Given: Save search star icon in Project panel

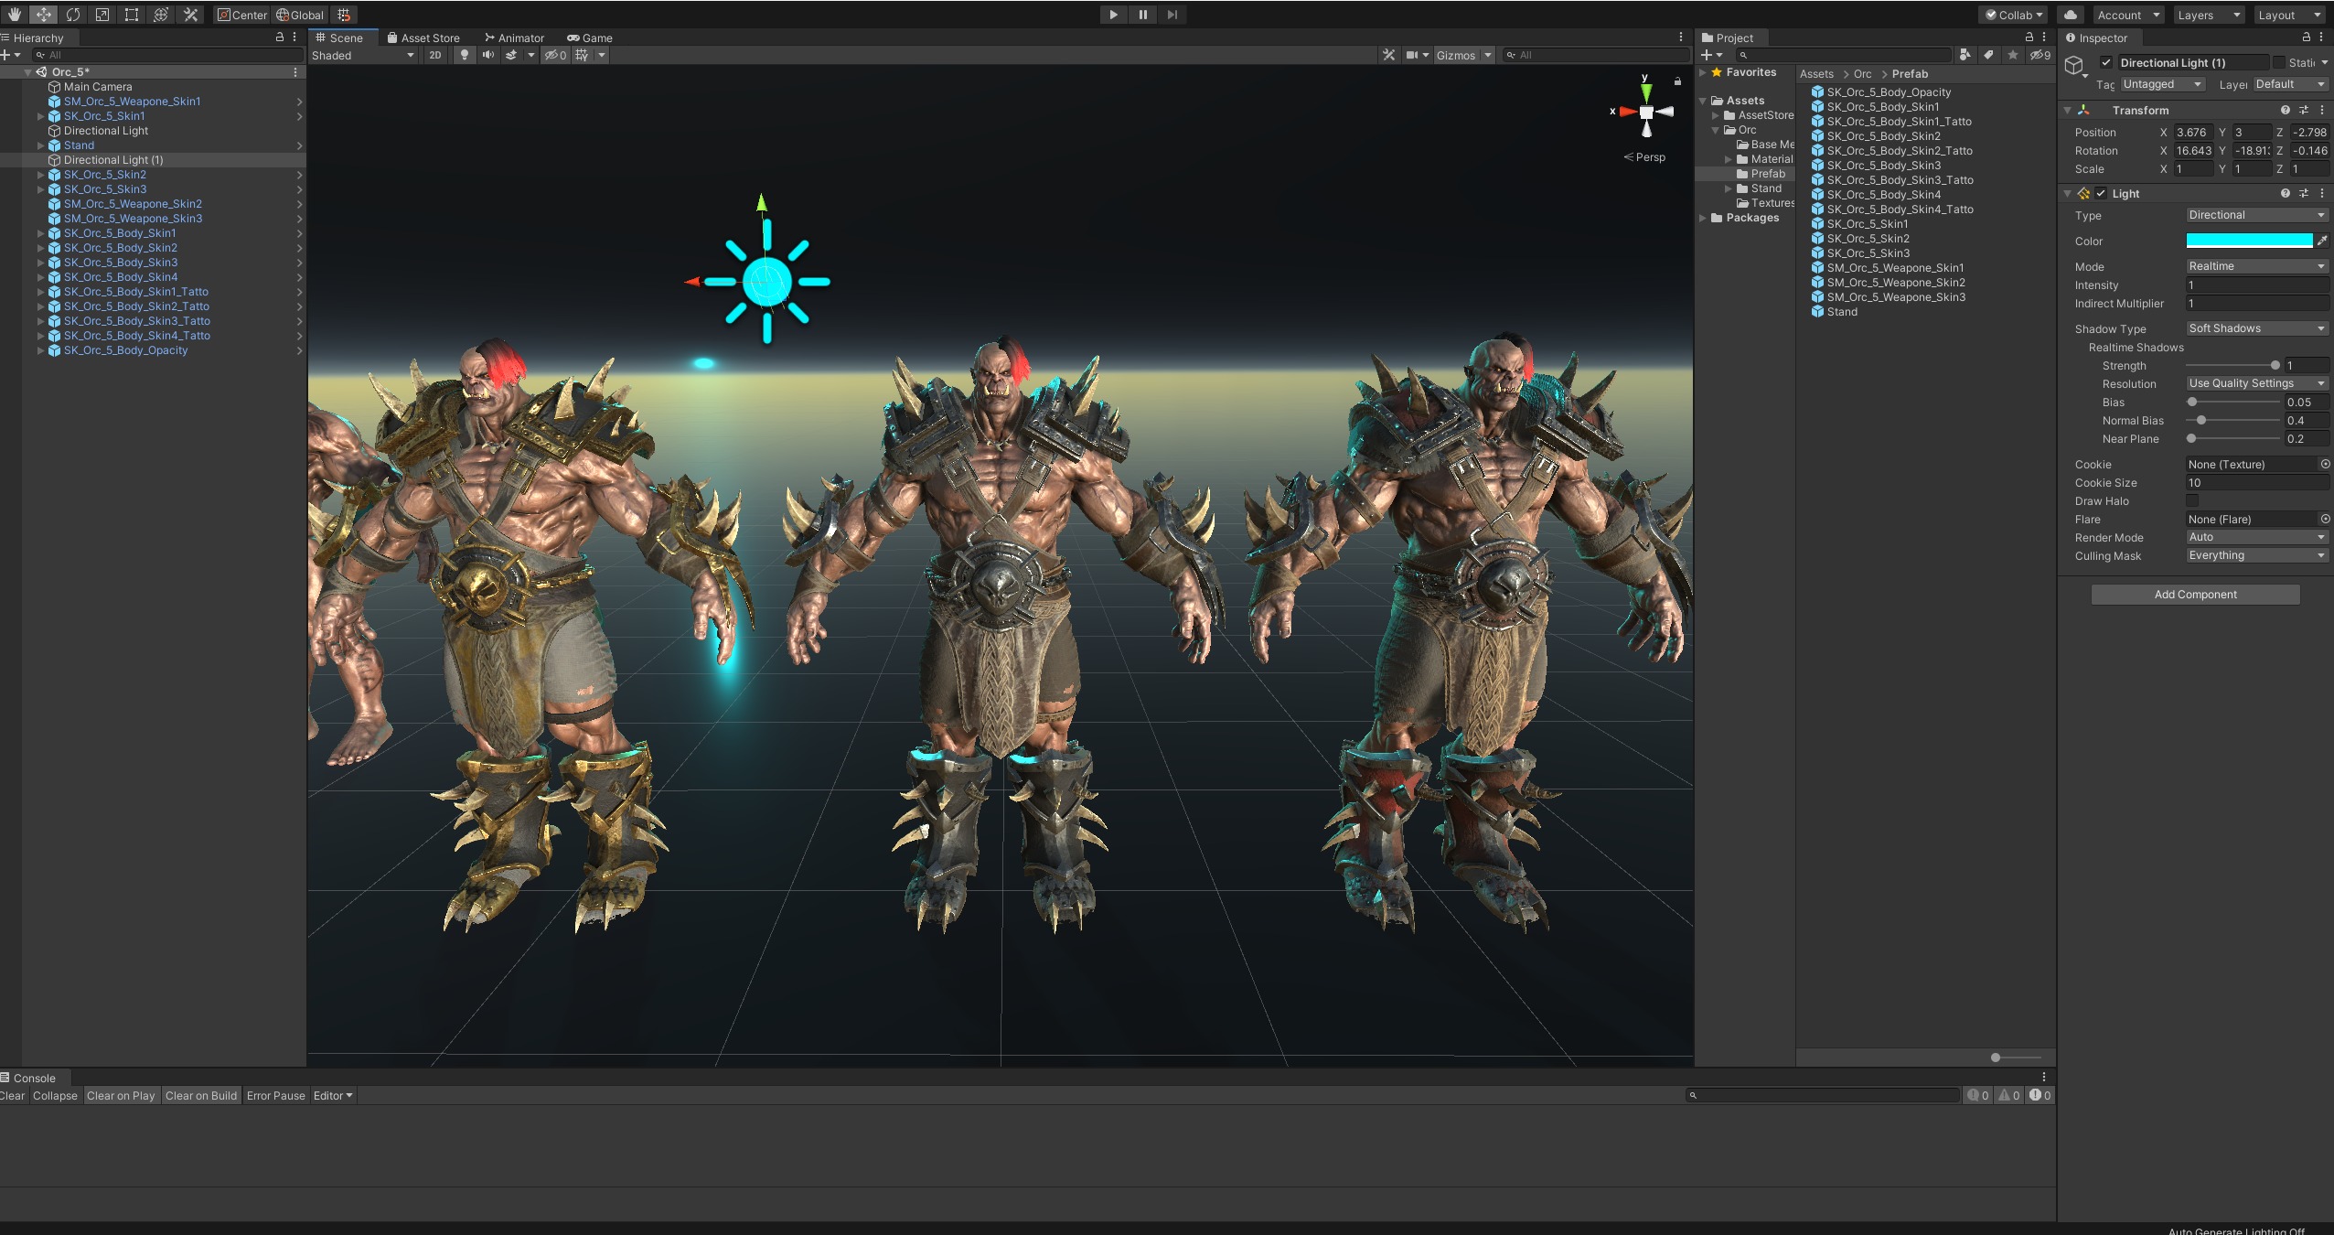Looking at the screenshot, I should pyautogui.click(x=2012, y=55).
